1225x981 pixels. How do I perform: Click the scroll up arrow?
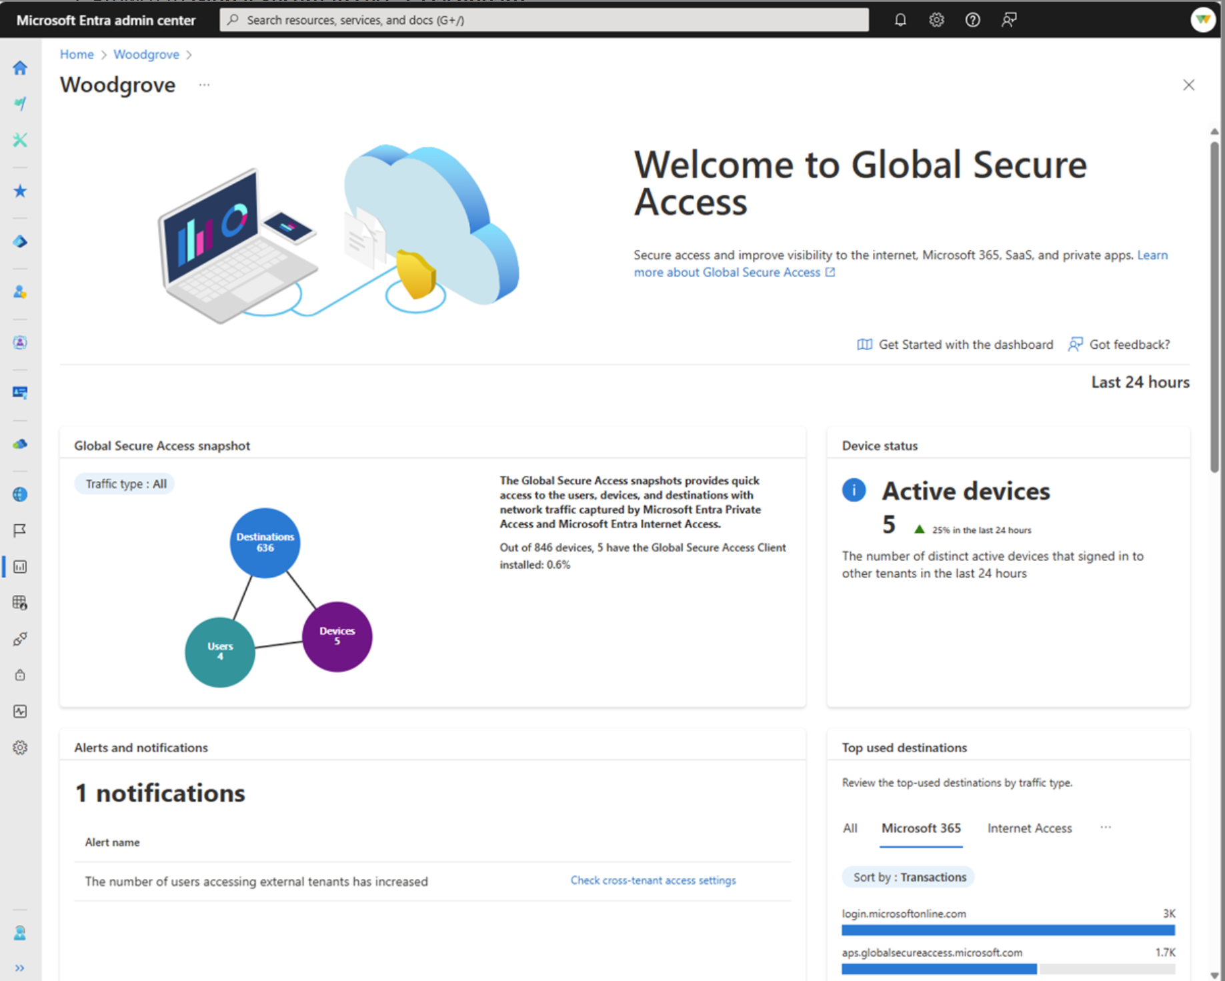[1215, 131]
